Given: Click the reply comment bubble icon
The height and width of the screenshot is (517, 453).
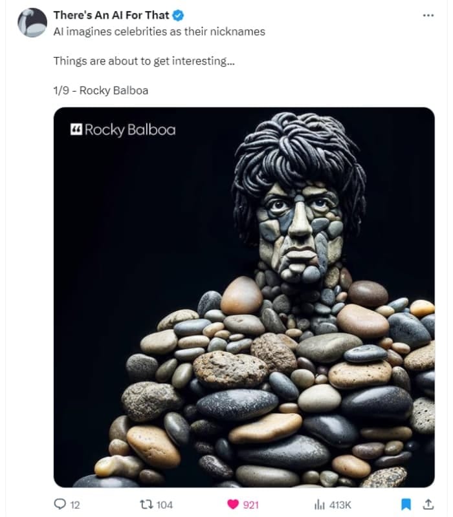Looking at the screenshot, I should pos(60,504).
